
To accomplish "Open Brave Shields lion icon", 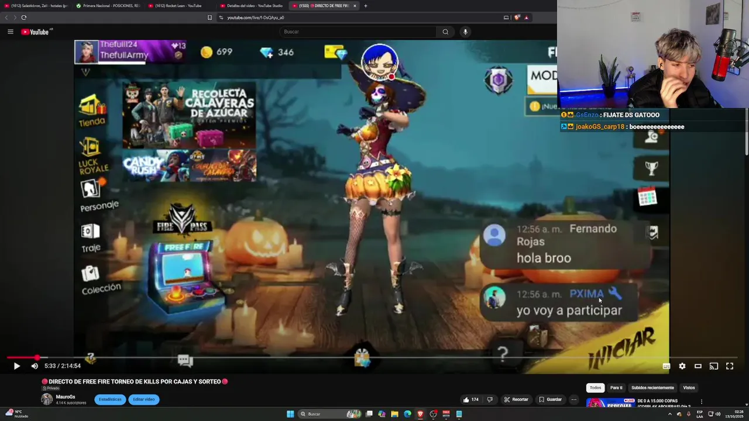I will (x=517, y=18).
